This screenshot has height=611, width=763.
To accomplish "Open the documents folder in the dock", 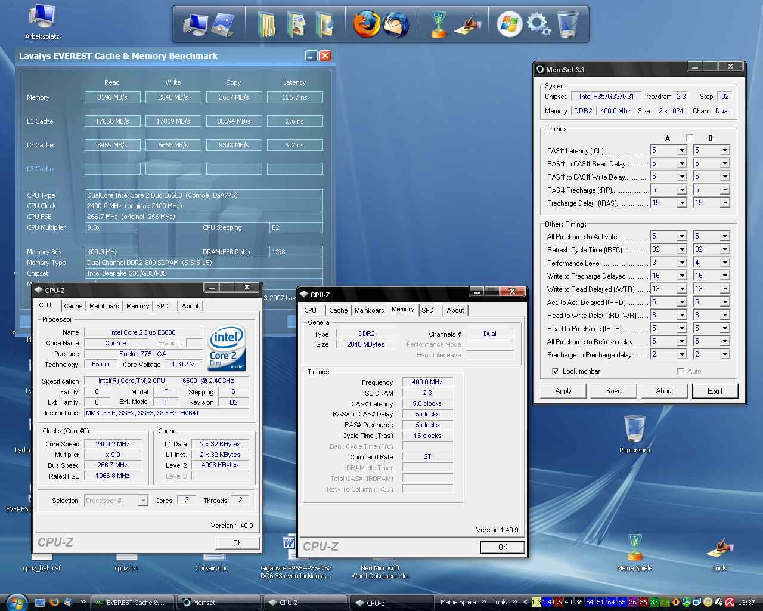I will tap(266, 24).
